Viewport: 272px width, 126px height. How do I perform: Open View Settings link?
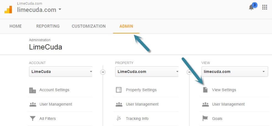coord(224,90)
